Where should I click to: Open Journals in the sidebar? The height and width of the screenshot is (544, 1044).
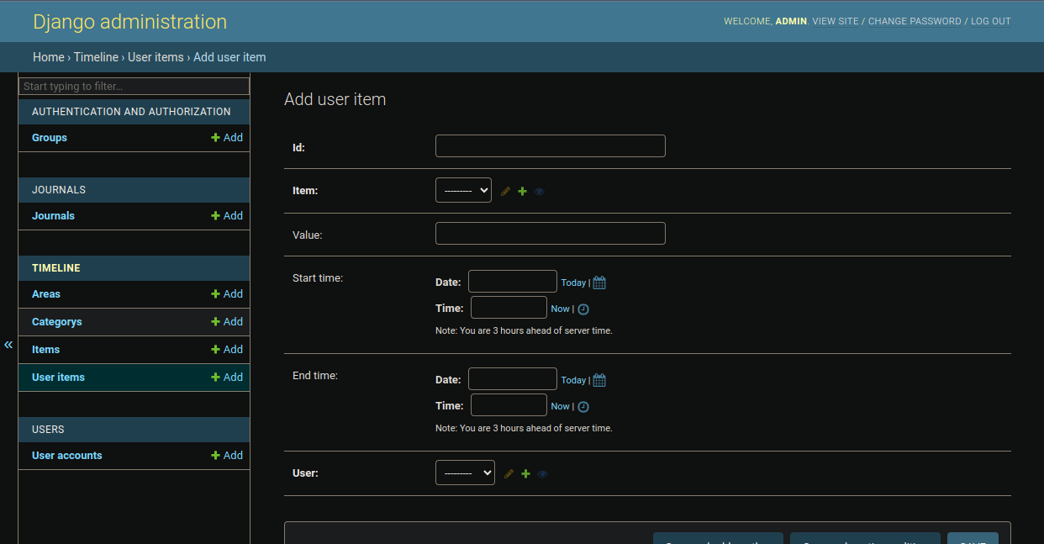[53, 216]
